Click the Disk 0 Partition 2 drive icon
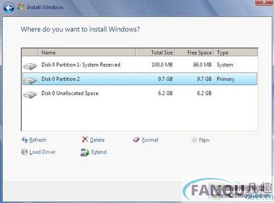The width and height of the screenshot is (274, 203). click(30, 80)
